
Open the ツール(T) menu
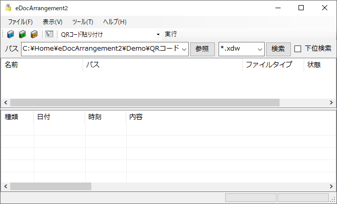(x=83, y=22)
